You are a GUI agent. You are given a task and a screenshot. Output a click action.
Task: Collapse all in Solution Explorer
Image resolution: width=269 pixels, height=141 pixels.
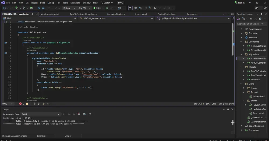pos(256,19)
